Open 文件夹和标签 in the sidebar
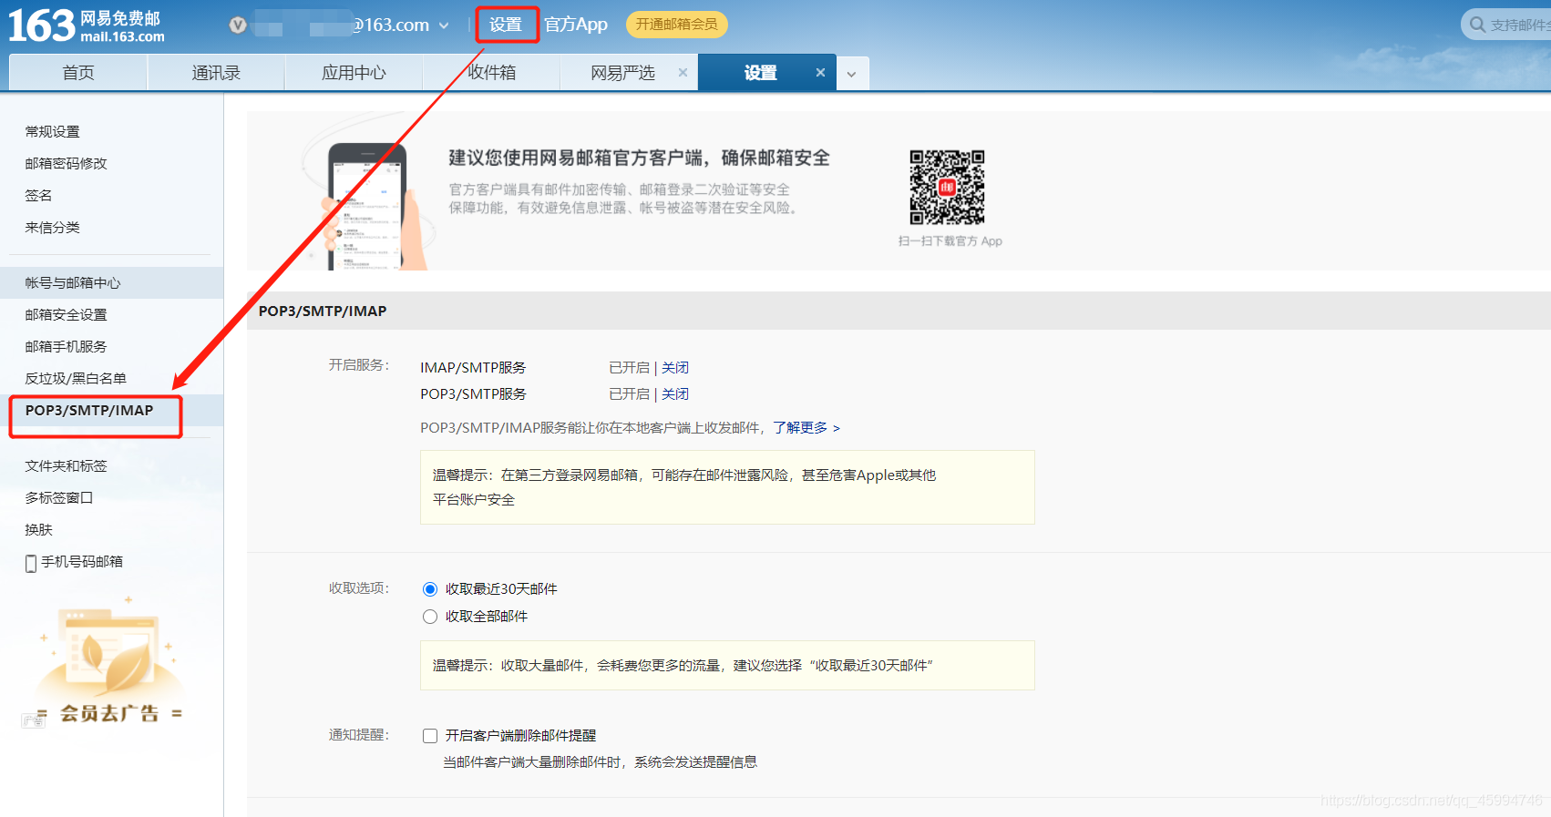The width and height of the screenshot is (1551, 817). [66, 465]
